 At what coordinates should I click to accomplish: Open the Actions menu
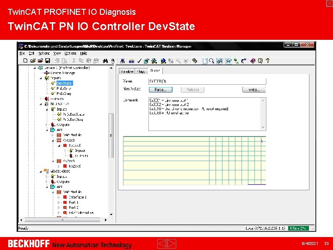(x=44, y=53)
